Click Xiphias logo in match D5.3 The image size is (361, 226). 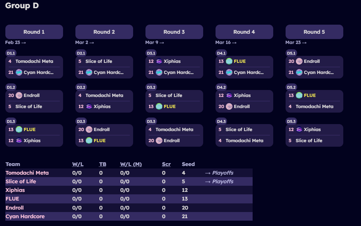click(x=299, y=130)
